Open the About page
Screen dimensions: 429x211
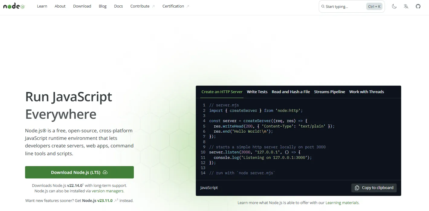(x=60, y=6)
